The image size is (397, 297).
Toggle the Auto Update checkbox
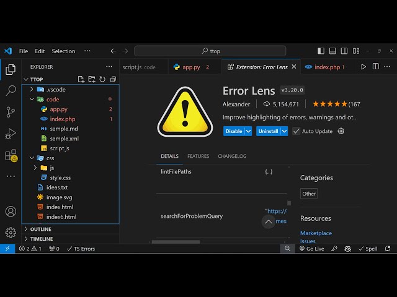click(297, 131)
